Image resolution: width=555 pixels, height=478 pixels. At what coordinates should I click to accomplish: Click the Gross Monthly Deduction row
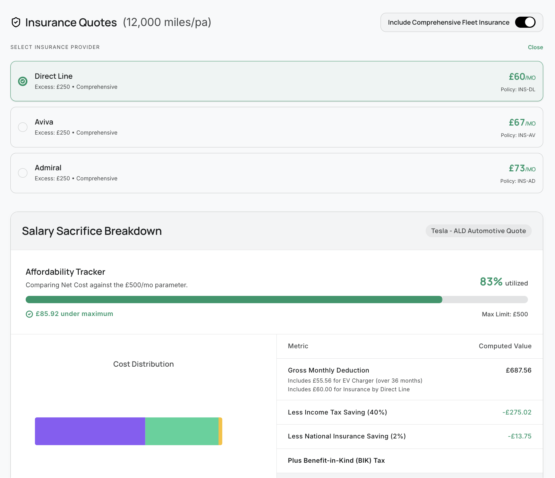[409, 379]
